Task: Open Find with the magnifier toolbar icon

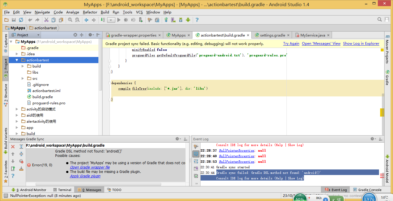Action: (70, 20)
